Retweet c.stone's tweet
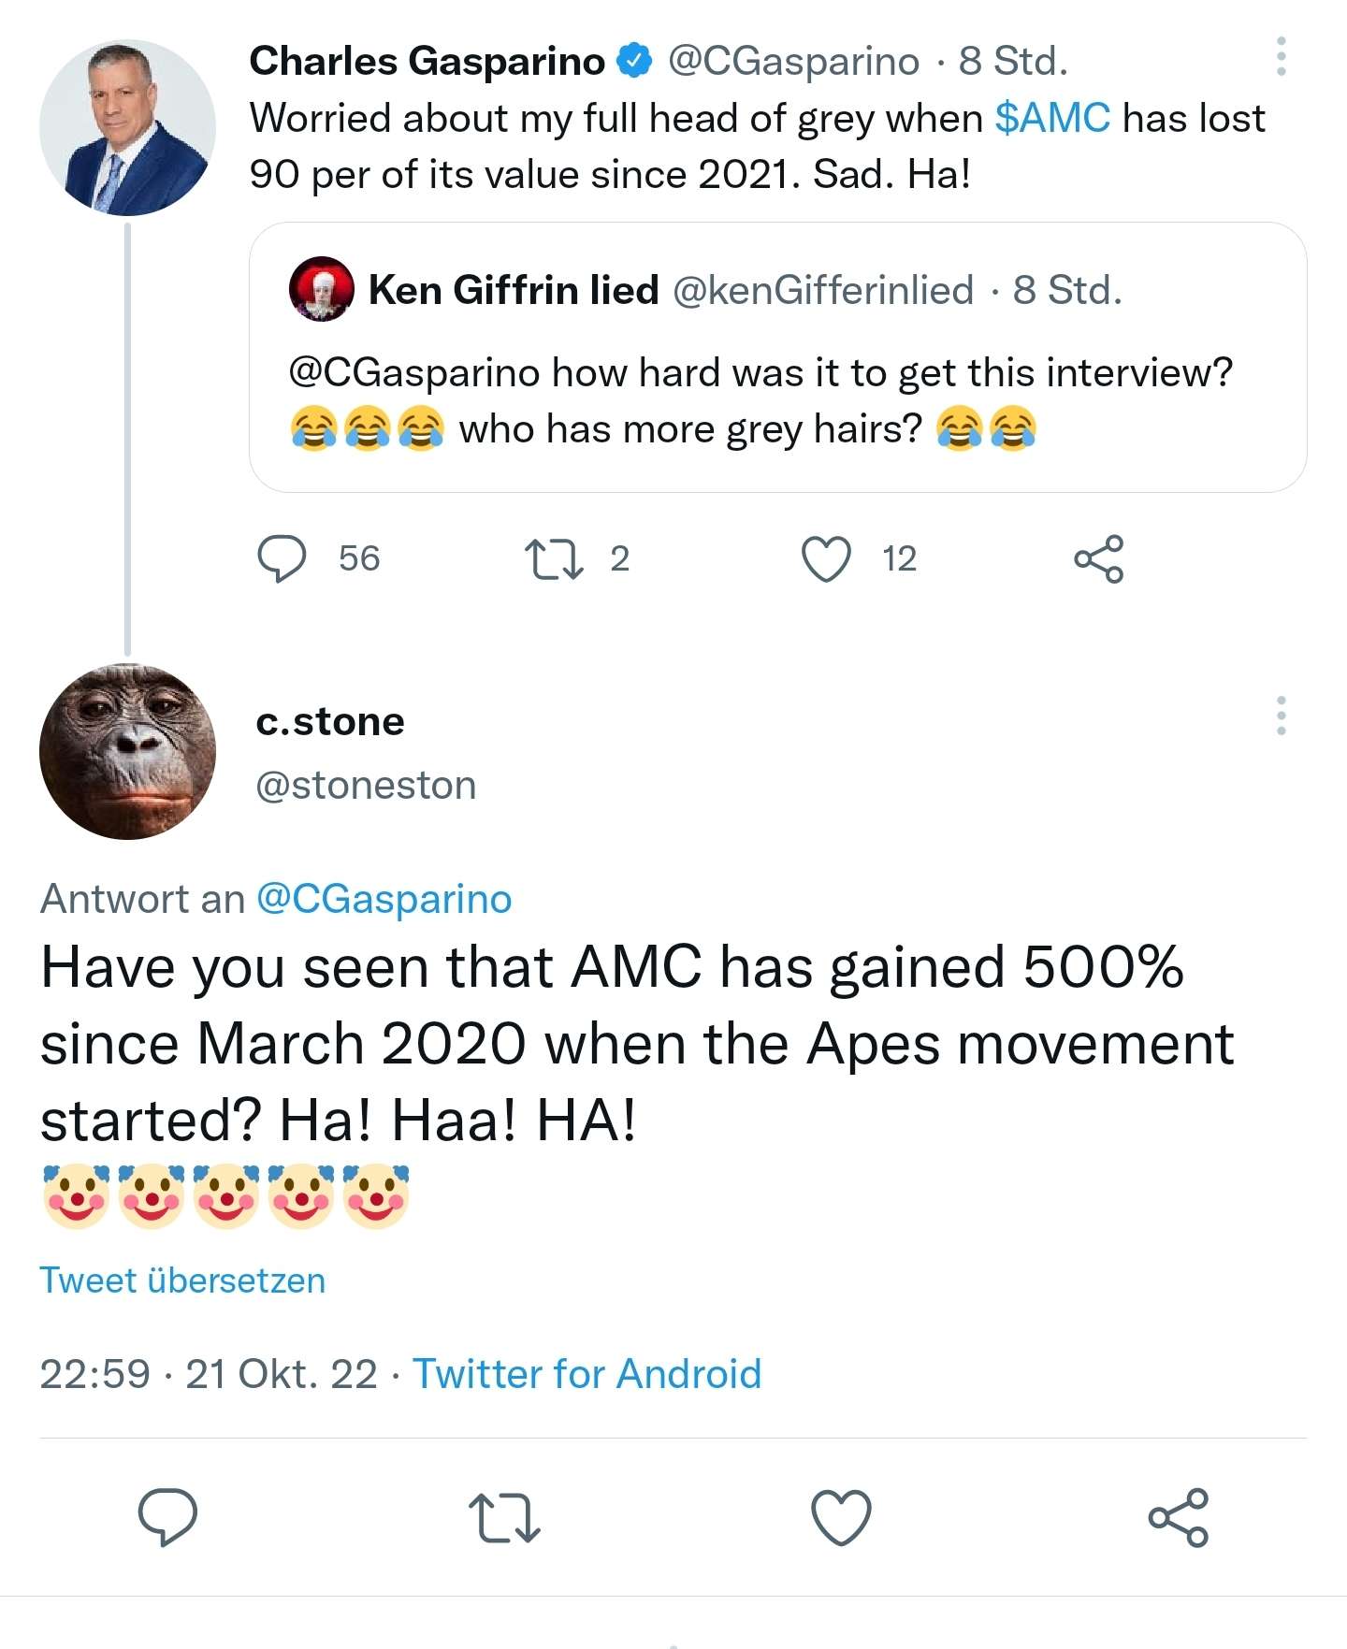The image size is (1347, 1649). click(x=504, y=1516)
